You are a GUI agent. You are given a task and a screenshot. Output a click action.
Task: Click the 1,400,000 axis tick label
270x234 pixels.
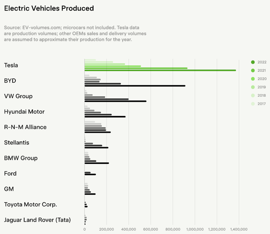(239, 229)
